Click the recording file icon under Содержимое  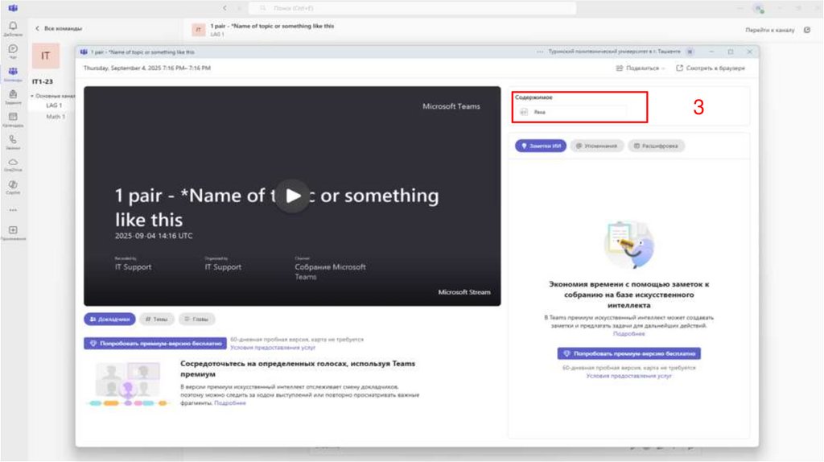coord(523,112)
